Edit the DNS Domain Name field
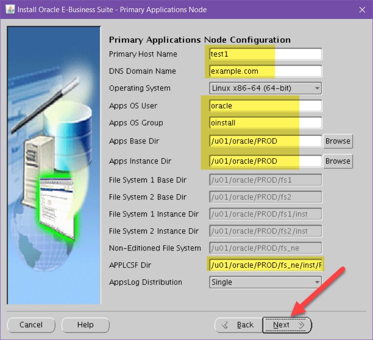This screenshot has height=340, width=373. (265, 71)
